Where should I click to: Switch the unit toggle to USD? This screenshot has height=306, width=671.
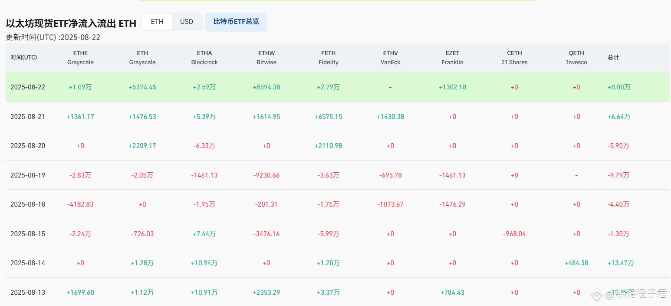187,21
